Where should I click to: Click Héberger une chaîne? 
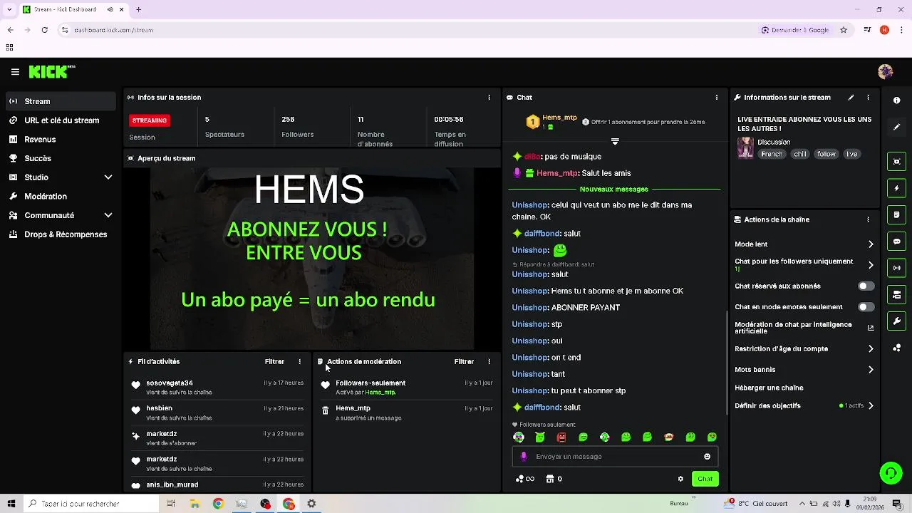click(x=769, y=388)
